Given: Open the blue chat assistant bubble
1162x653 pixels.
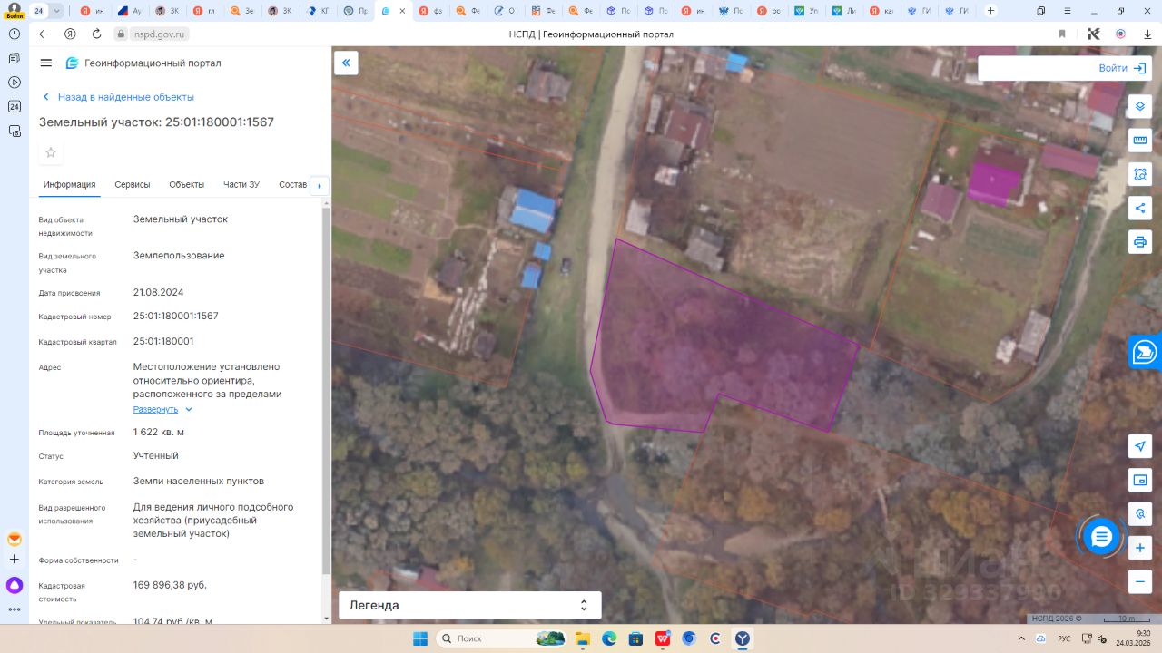Looking at the screenshot, I should pos(1101,537).
